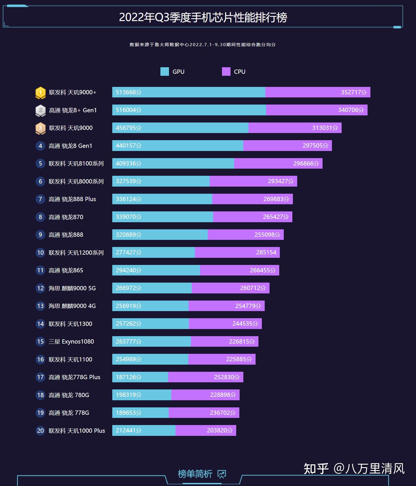Click the bronze rank 3 medal icon

(x=40, y=128)
